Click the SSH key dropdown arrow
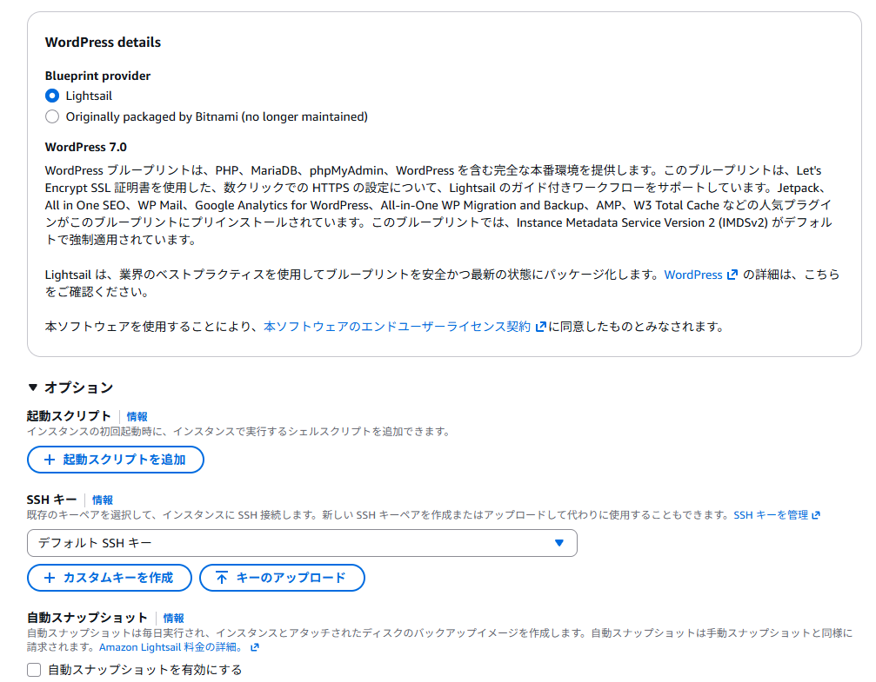876x682 pixels. (559, 543)
